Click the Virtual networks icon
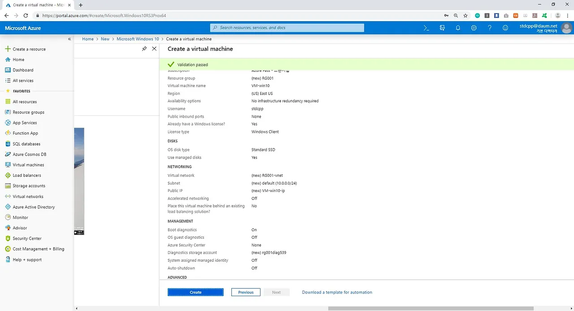The height and width of the screenshot is (311, 574). (x=8, y=197)
